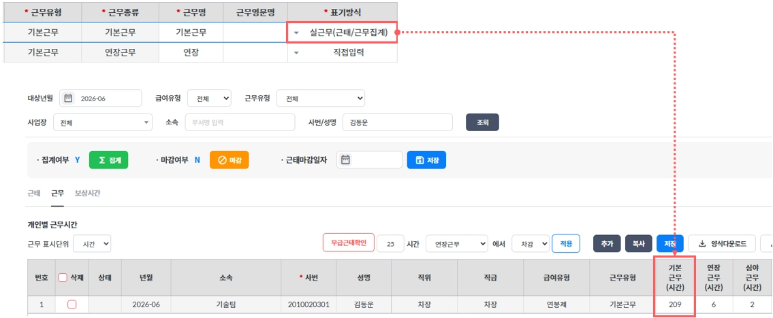Click the 표기방식 column header
This screenshot has height=318, width=773.
(x=342, y=12)
